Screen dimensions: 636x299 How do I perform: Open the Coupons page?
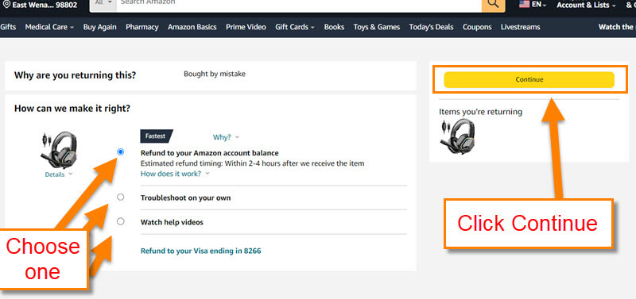(478, 27)
